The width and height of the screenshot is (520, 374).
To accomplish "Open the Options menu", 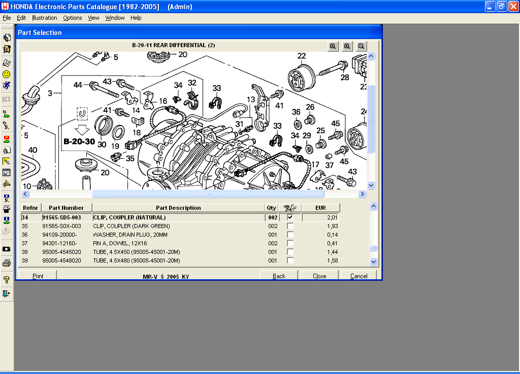I will click(x=72, y=18).
